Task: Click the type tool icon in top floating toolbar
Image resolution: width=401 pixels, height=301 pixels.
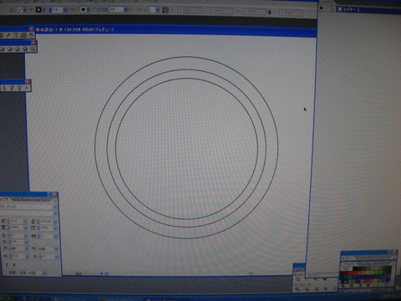Action: pyautogui.click(x=16, y=35)
